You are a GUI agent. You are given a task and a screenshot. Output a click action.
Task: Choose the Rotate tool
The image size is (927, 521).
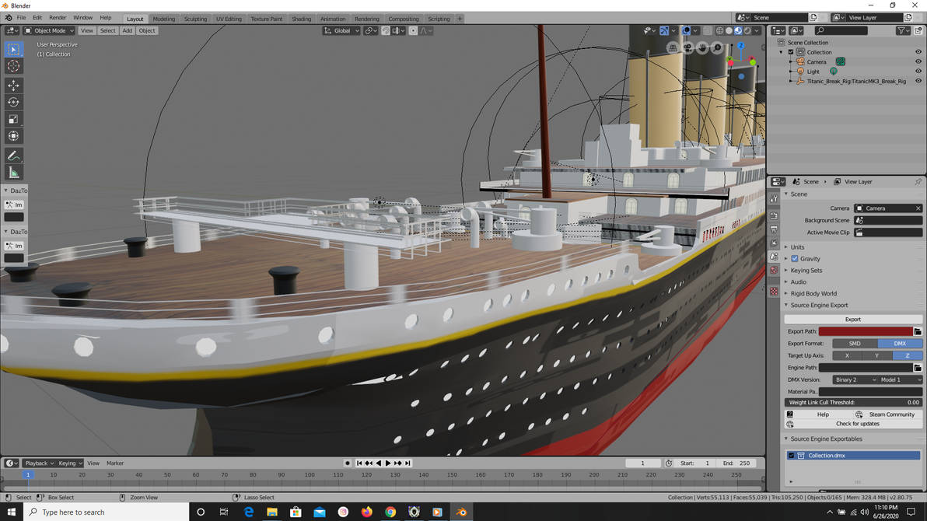(x=13, y=103)
